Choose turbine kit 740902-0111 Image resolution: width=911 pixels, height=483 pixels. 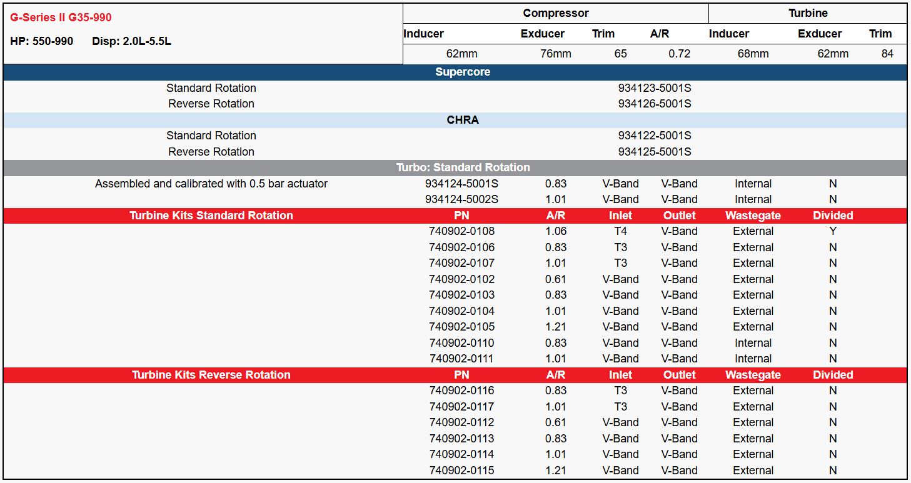point(461,359)
